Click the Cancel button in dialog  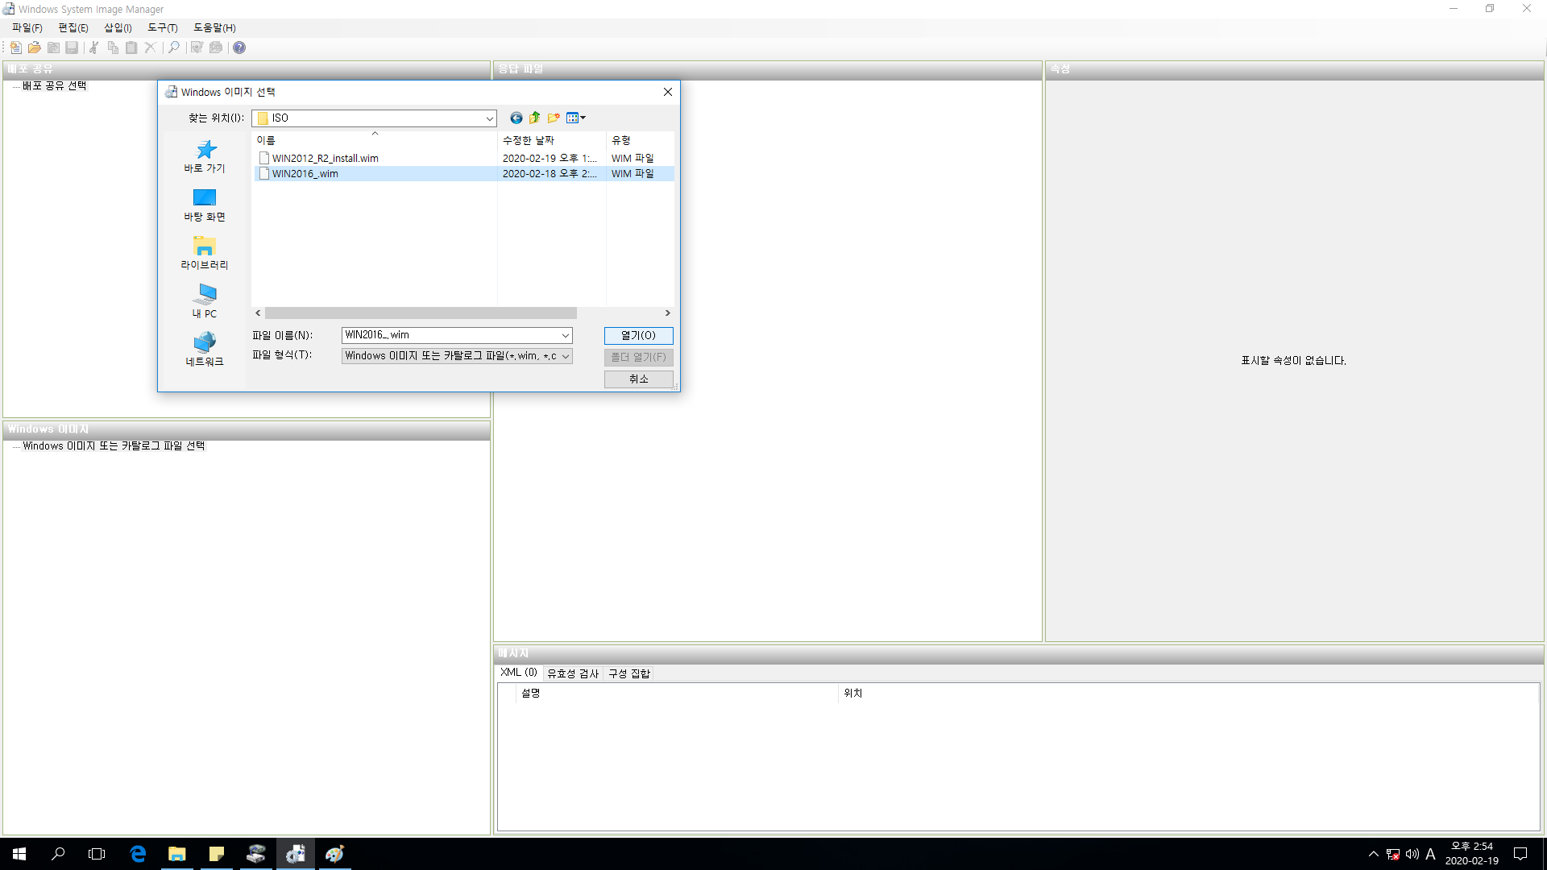638,379
